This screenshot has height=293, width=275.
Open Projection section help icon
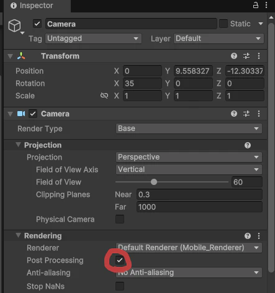[x=248, y=145]
